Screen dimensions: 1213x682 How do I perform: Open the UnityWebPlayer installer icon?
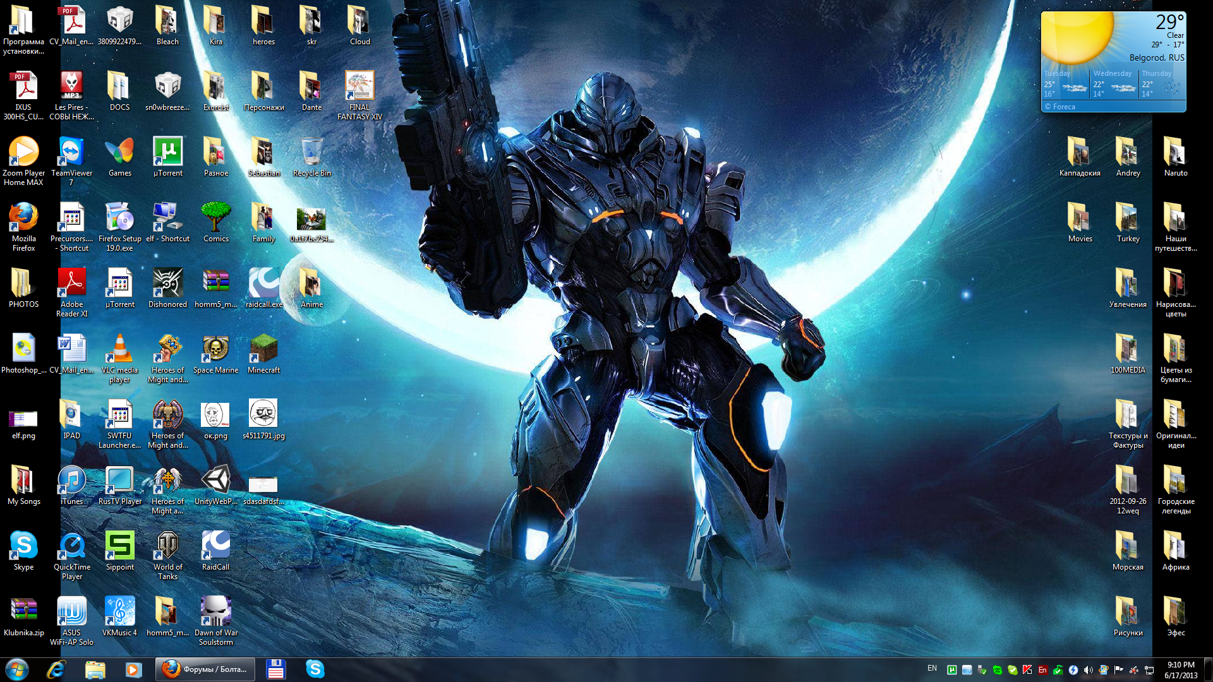click(x=215, y=480)
